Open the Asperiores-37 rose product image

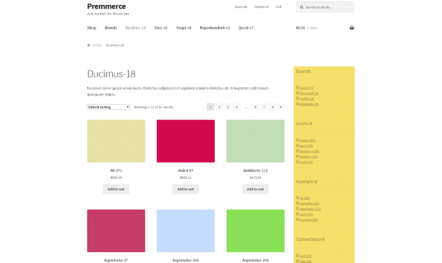(x=116, y=231)
